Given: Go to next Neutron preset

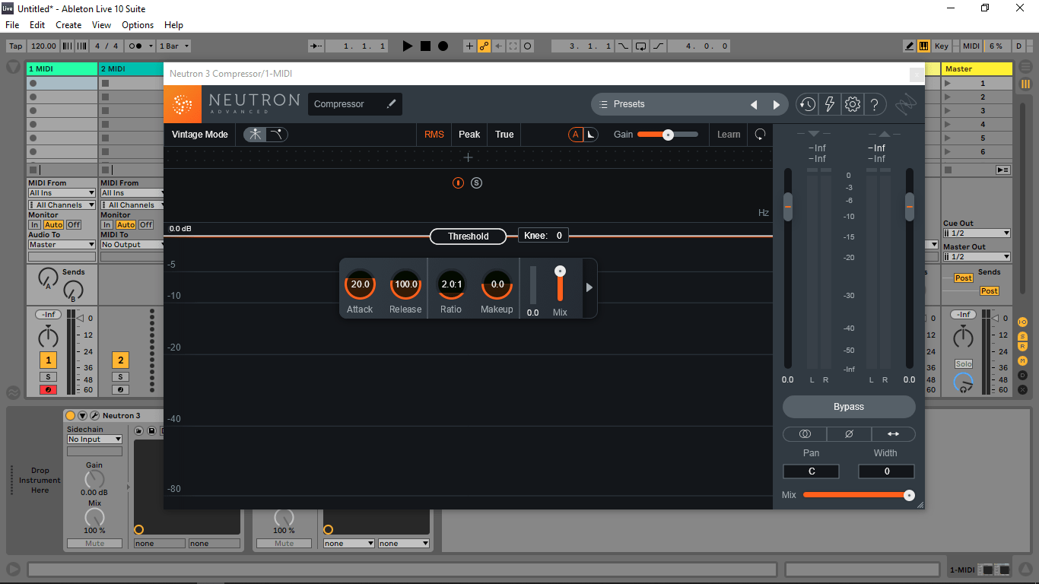Looking at the screenshot, I should coord(777,105).
